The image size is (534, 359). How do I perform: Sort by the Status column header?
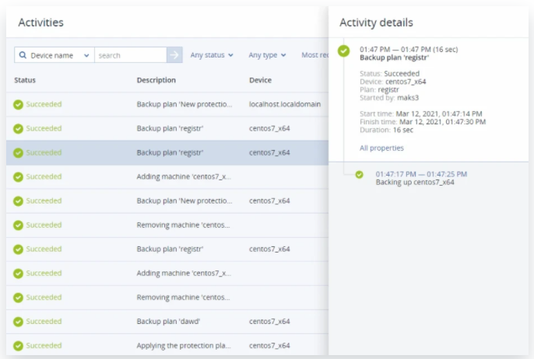click(x=25, y=80)
